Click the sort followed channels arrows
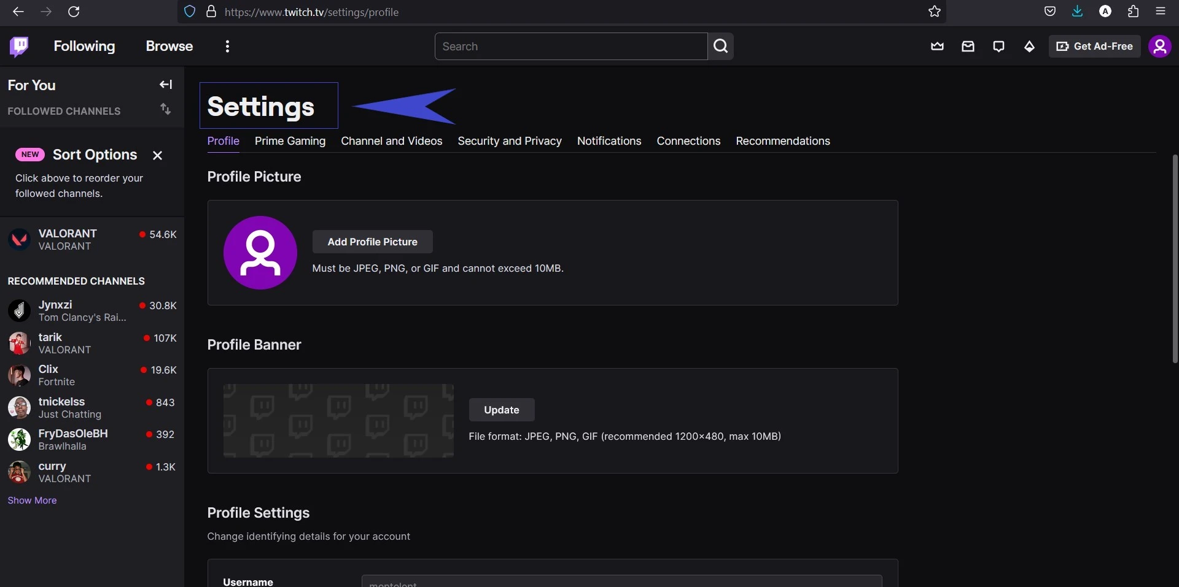Image resolution: width=1179 pixels, height=587 pixels. pyautogui.click(x=166, y=109)
